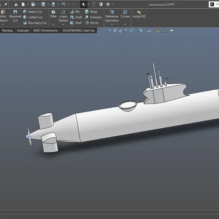
Task: Select the Lofted Cut tool
Action: point(33,17)
